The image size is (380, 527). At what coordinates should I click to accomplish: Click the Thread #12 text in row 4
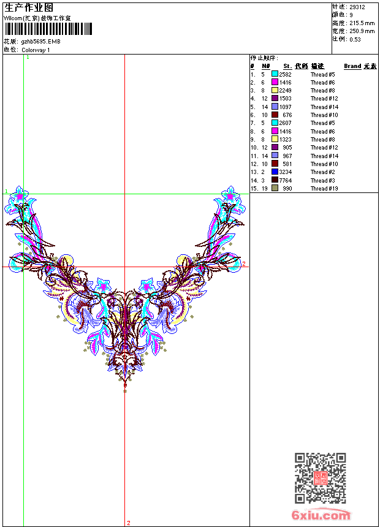pos(324,99)
